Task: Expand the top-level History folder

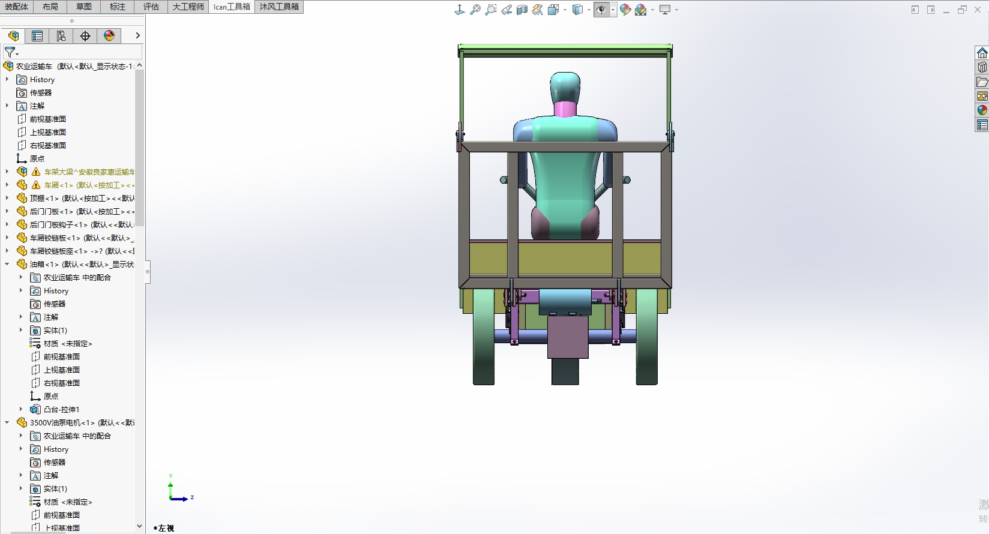Action: pos(7,79)
